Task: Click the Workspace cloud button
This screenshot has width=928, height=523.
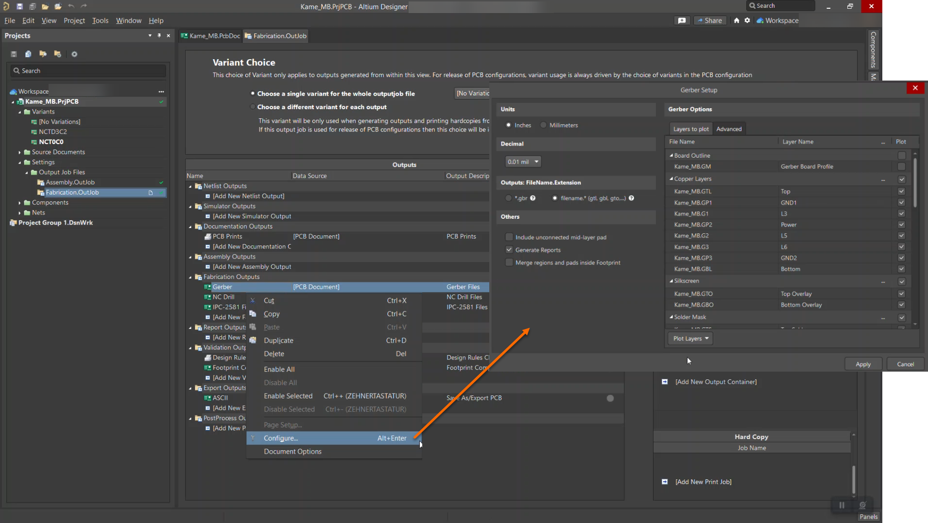Action: pos(777,20)
